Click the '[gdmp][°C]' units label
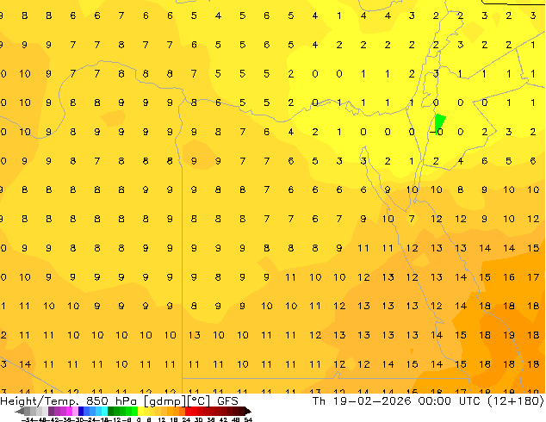This screenshot has height=422, width=546. point(177,401)
